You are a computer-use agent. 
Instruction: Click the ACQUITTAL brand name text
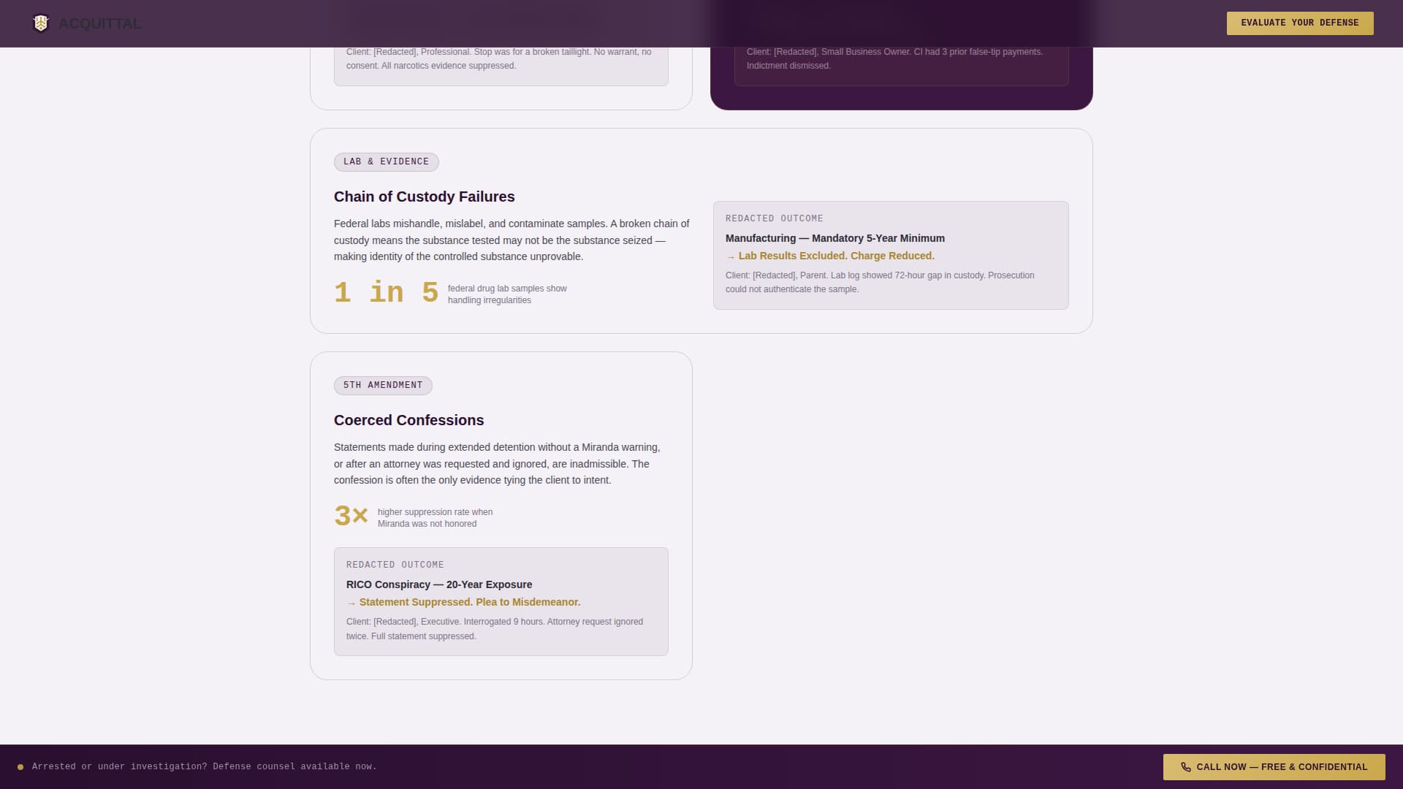coord(100,23)
